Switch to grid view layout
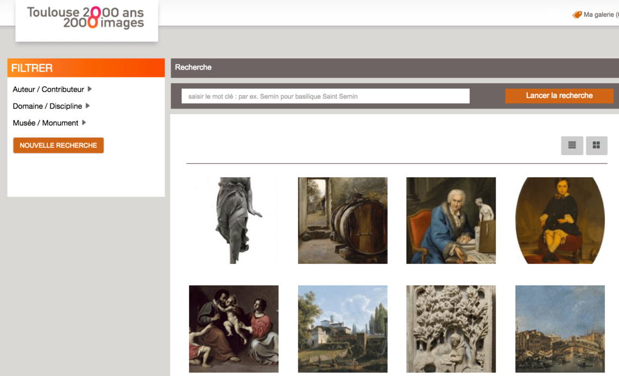This screenshot has height=376, width=619. pyautogui.click(x=596, y=145)
